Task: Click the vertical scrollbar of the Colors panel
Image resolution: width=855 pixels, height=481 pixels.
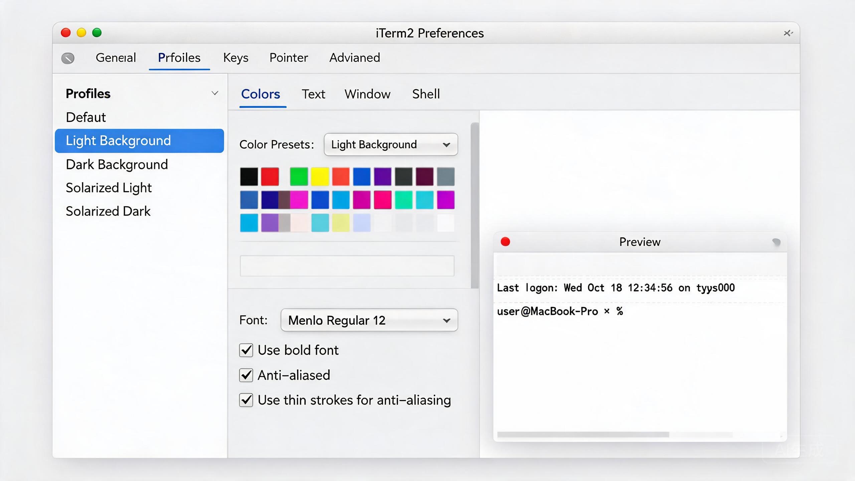Action: click(475, 205)
